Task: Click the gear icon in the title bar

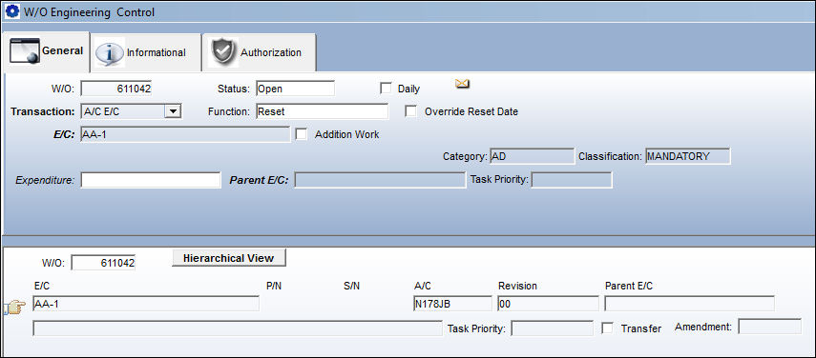Action: [x=11, y=11]
